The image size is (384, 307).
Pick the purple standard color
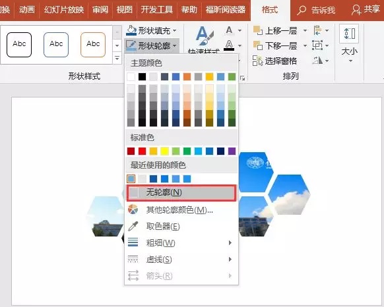point(232,151)
